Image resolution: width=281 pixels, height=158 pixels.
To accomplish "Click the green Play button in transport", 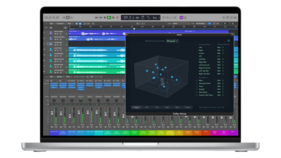I will [x=109, y=17].
